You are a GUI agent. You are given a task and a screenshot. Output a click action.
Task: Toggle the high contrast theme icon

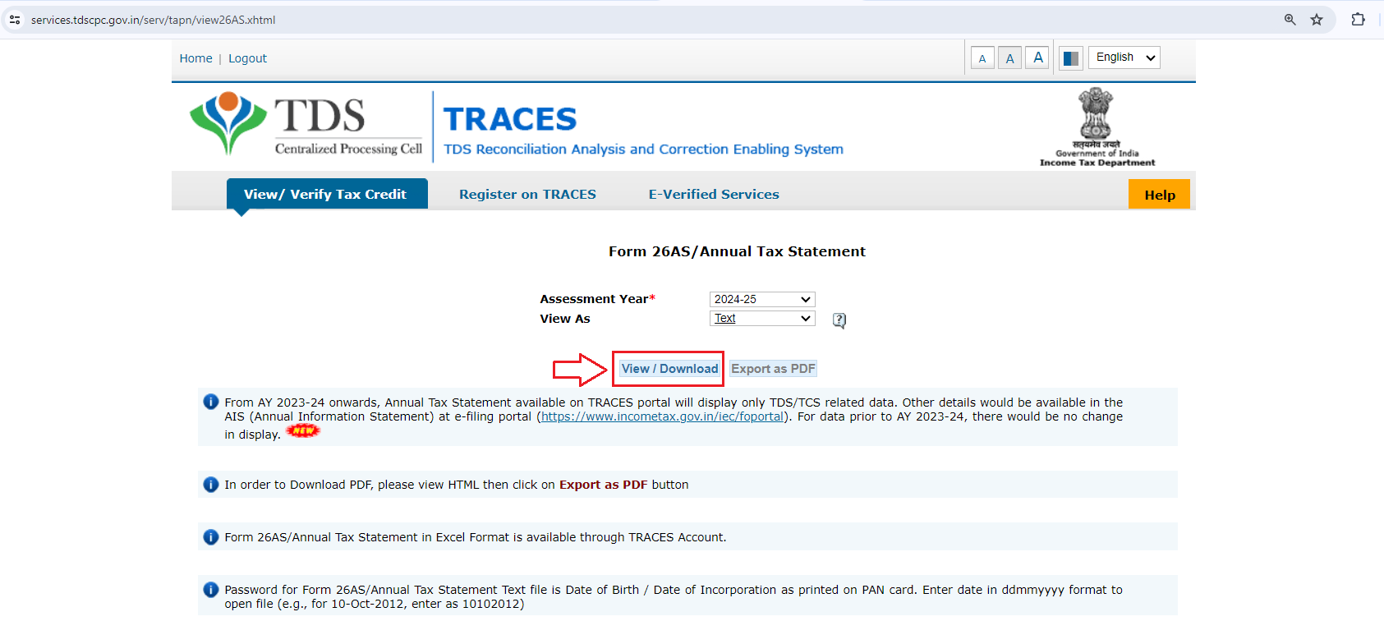point(1070,58)
